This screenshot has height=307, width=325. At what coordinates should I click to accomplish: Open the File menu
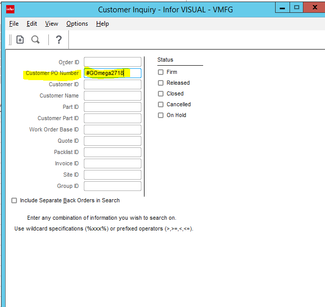tap(14, 24)
